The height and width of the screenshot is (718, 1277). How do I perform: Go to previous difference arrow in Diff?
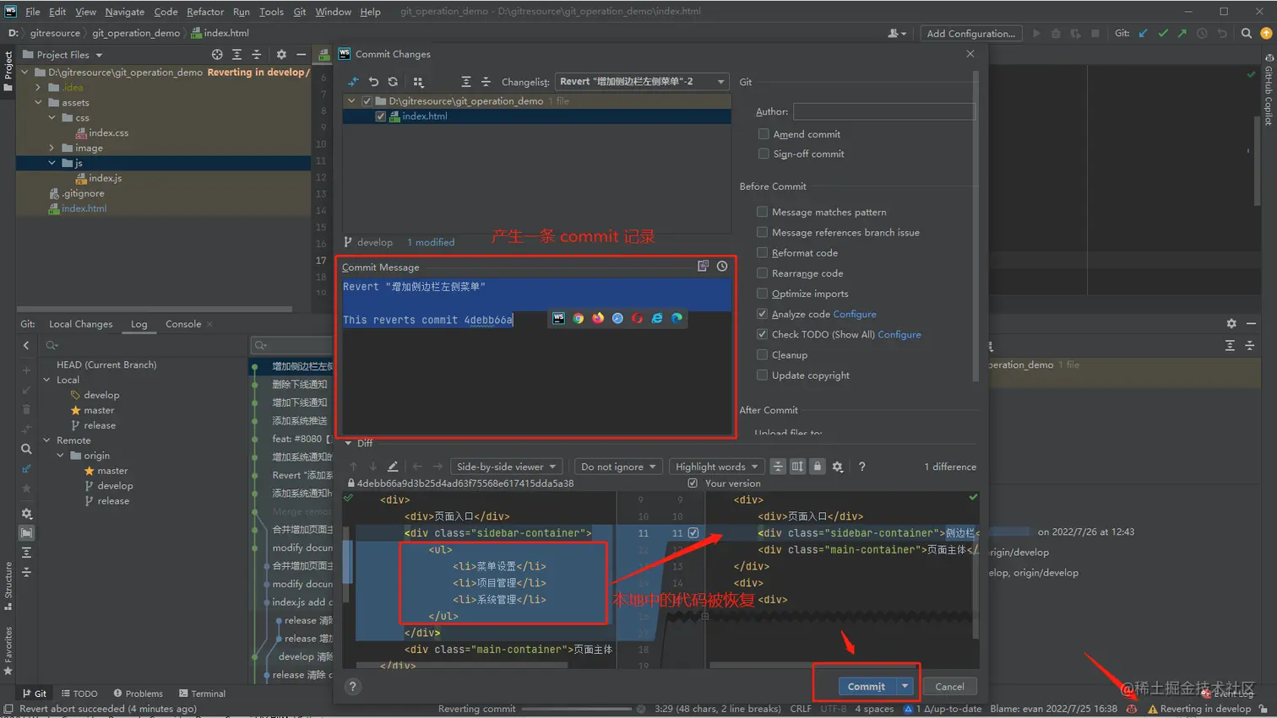pos(353,467)
